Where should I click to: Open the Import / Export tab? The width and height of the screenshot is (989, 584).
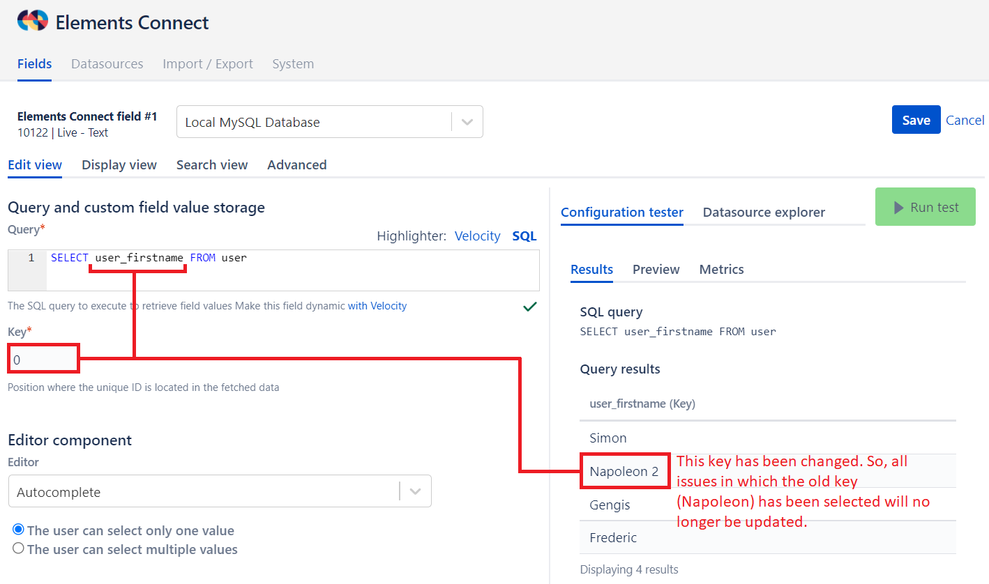207,63
